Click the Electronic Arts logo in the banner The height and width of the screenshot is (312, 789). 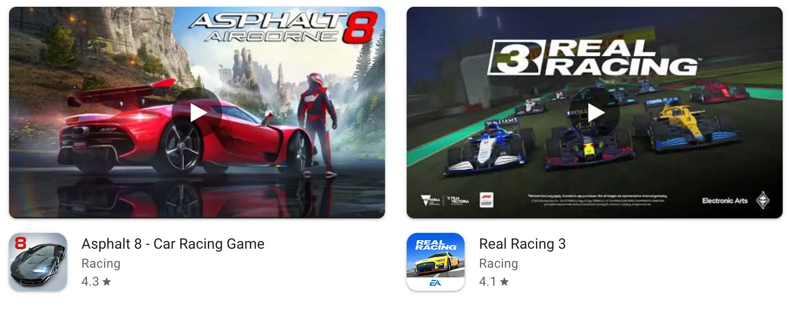point(736,200)
